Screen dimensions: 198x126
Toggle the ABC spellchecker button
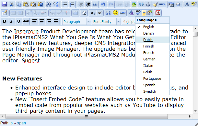tap(138, 13)
